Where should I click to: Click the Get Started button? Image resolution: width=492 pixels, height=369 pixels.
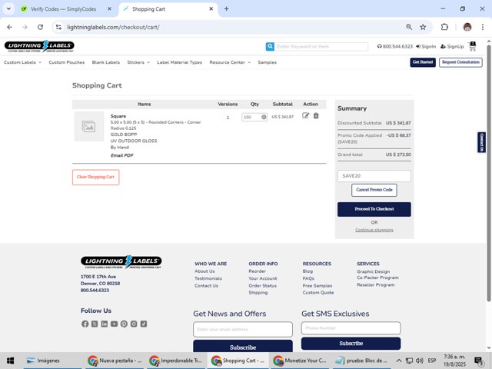[x=423, y=62]
